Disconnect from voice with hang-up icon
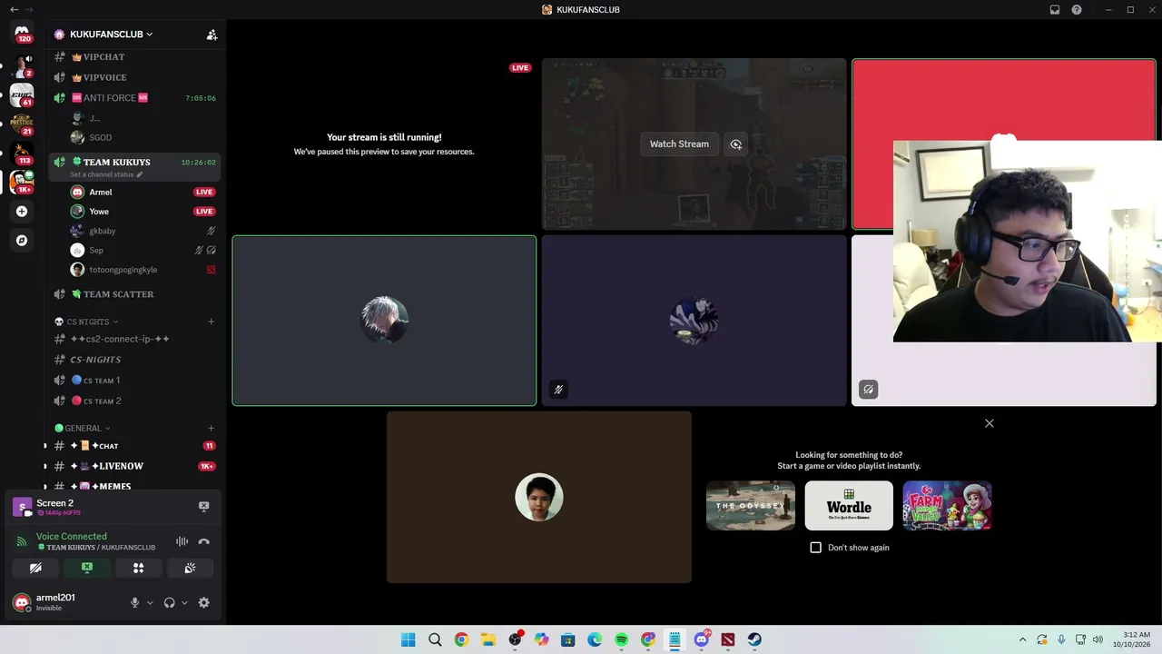The width and height of the screenshot is (1162, 654). point(203,541)
